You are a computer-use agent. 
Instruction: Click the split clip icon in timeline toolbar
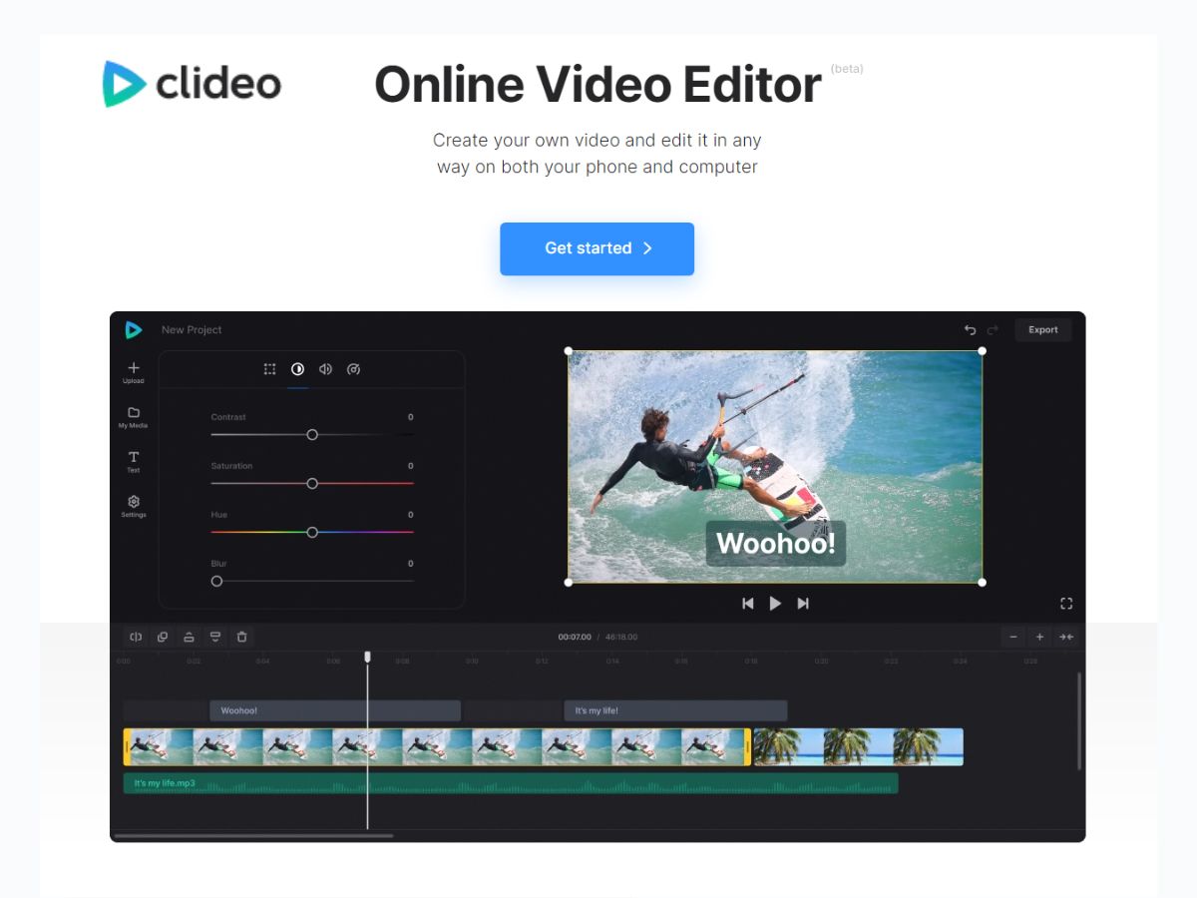[136, 637]
